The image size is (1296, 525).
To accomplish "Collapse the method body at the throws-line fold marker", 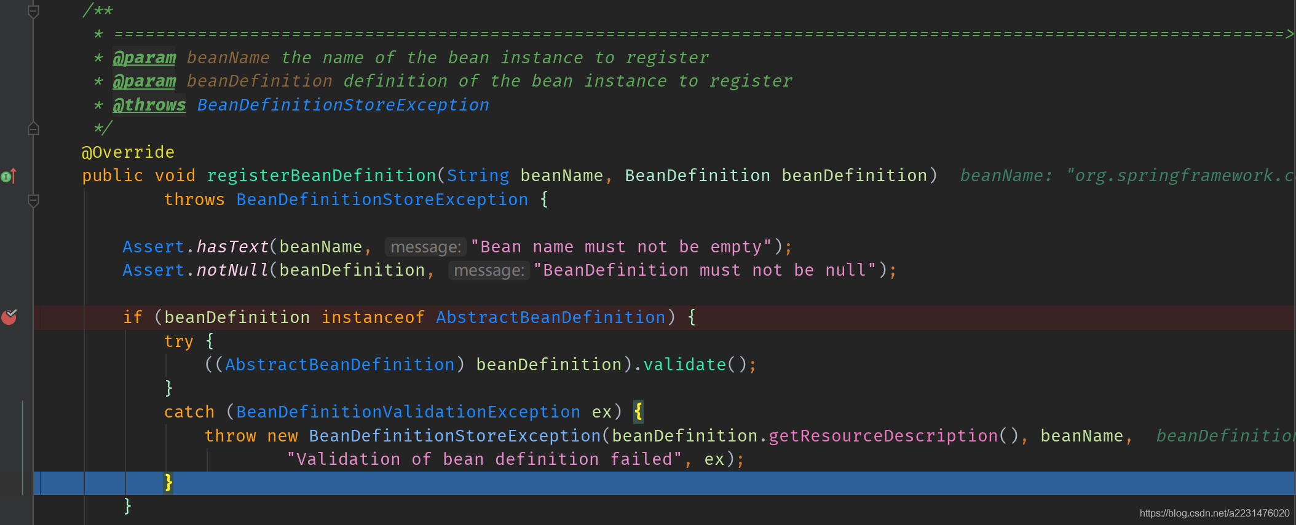I will click(x=34, y=200).
